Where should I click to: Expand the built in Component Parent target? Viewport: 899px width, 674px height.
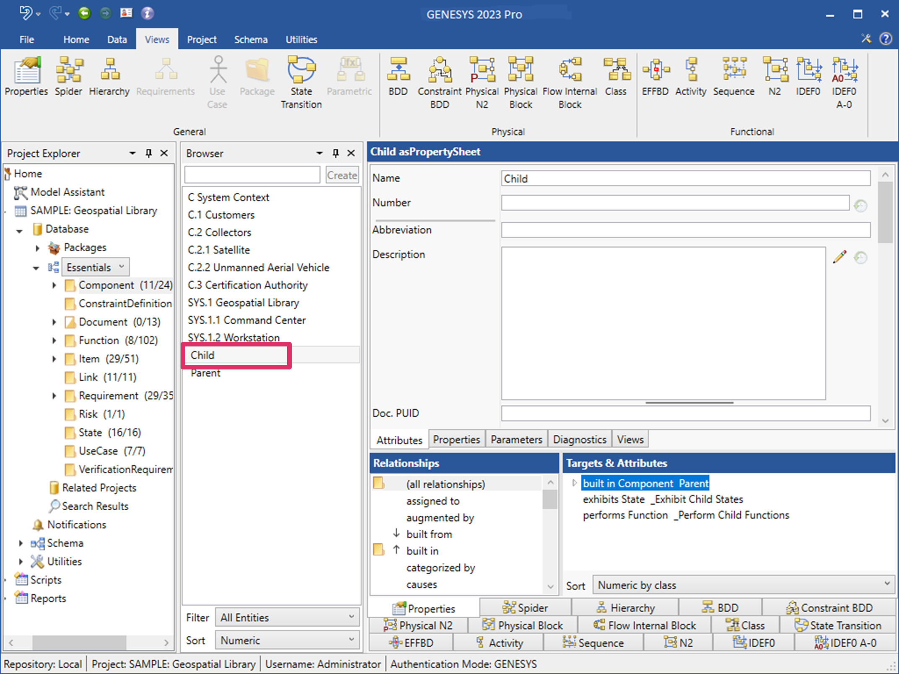tap(574, 483)
